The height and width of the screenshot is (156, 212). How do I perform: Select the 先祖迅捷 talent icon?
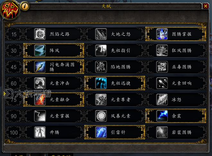click(x=101, y=83)
